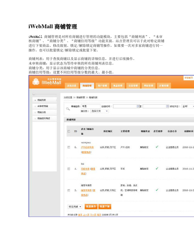Click 商铺管理 in the breadcrumb
Viewport: 194px width, 251px height.
pyautogui.click(x=81, y=97)
